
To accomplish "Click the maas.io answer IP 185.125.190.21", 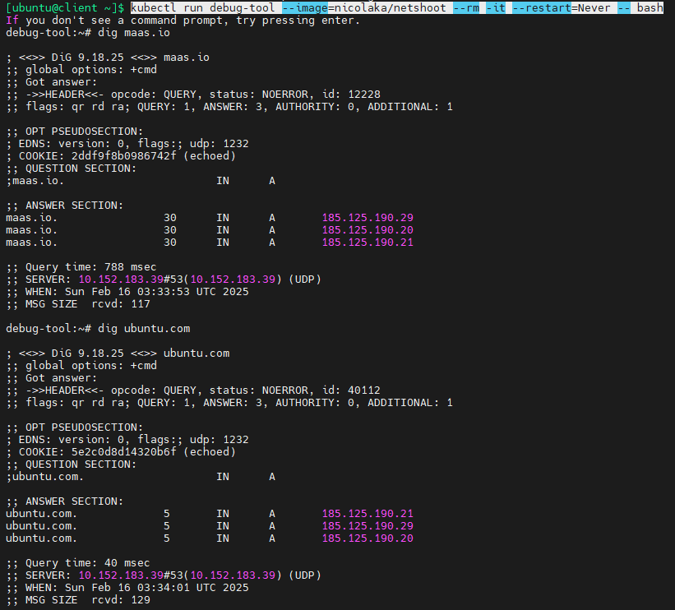I will 368,243.
